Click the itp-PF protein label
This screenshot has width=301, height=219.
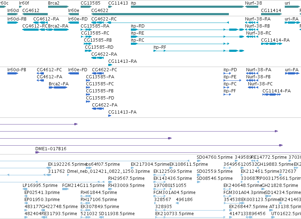click(x=230, y=91)
